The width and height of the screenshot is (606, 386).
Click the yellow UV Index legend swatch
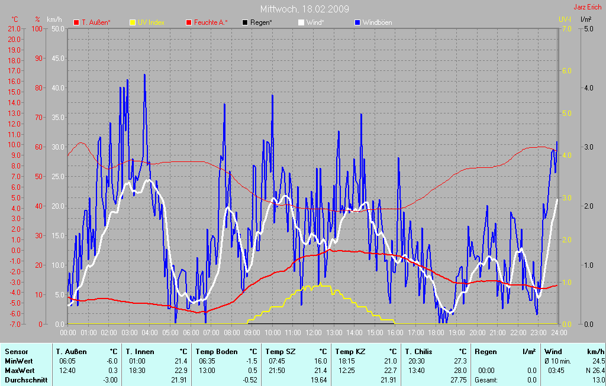[132, 23]
